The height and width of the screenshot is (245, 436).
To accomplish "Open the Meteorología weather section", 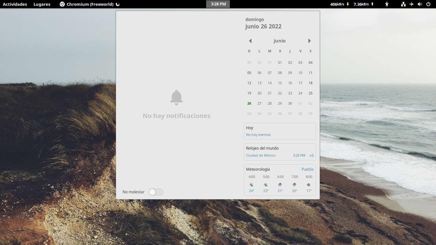I will [280, 180].
